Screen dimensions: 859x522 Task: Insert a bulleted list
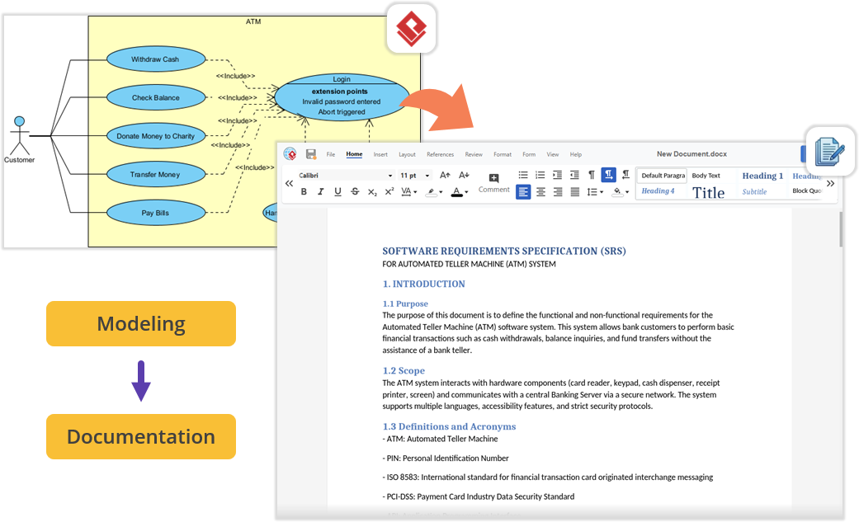point(522,175)
